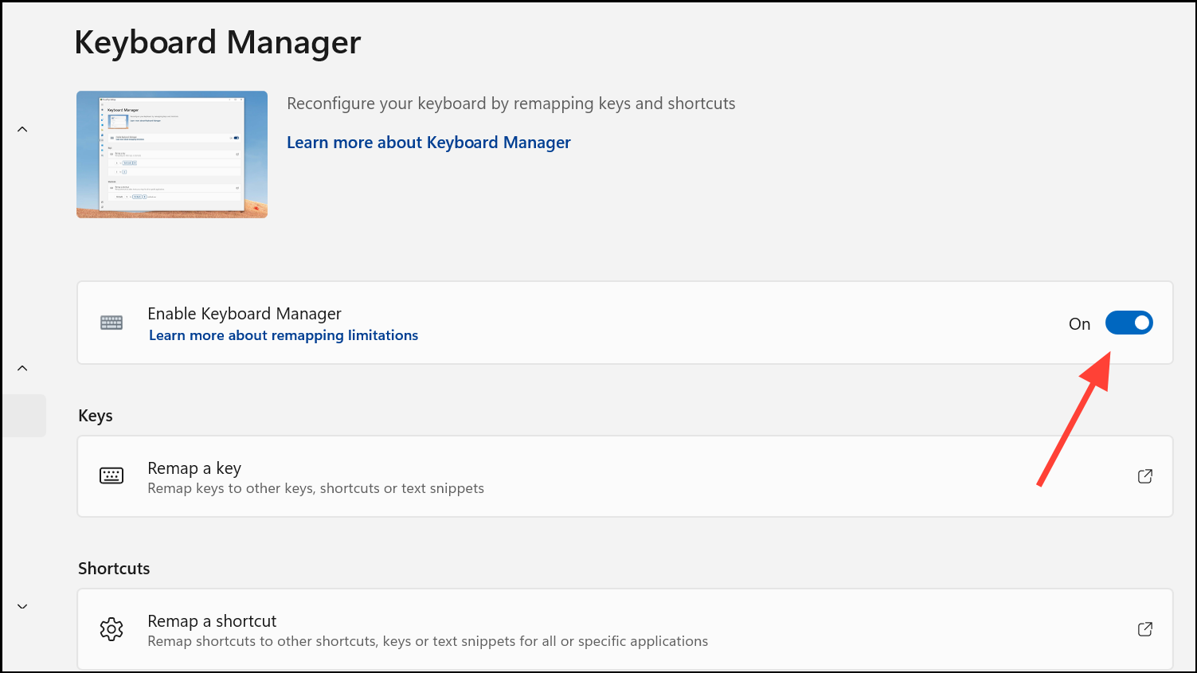Click the Remap a key title text
The width and height of the screenshot is (1197, 673).
194,468
